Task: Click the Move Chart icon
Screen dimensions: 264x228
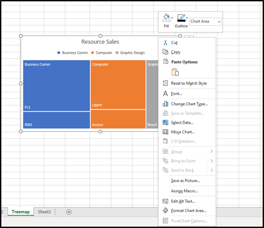Action: 165,132
